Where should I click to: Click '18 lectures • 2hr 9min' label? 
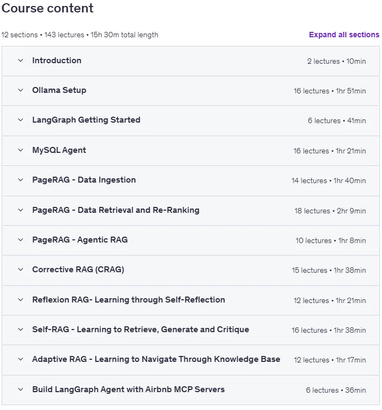coord(330,211)
